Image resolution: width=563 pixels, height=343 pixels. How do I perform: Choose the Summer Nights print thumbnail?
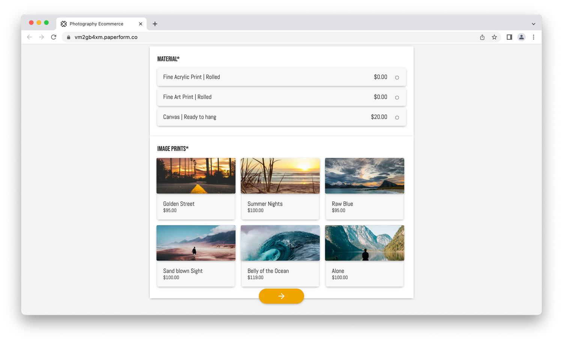[x=280, y=176]
